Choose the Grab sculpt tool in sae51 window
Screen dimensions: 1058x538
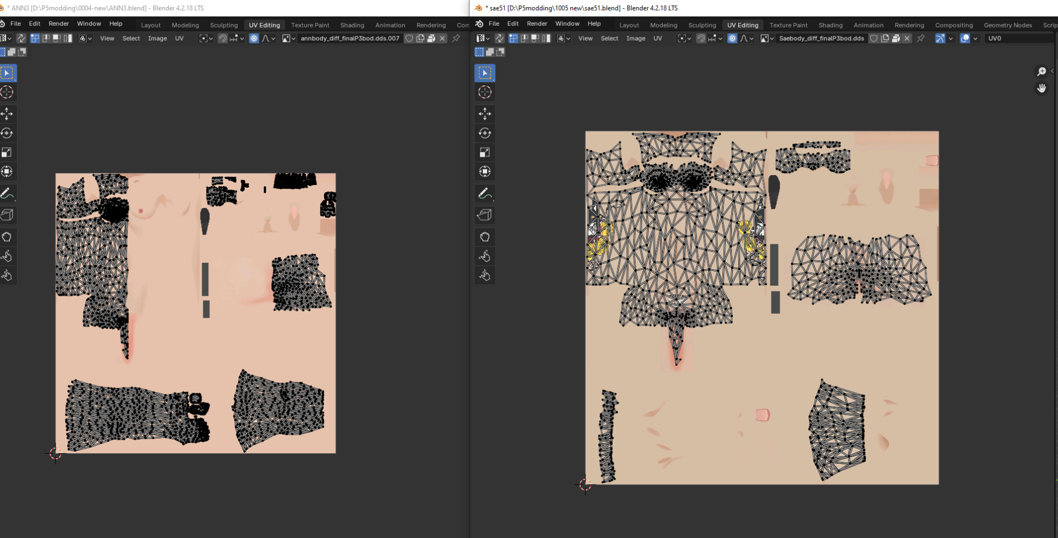pyautogui.click(x=485, y=237)
